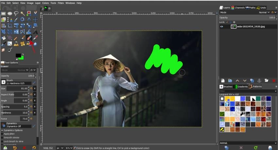The width and height of the screenshot is (278, 150).
Task: Switch to the Channels tab
Action: [238, 7]
